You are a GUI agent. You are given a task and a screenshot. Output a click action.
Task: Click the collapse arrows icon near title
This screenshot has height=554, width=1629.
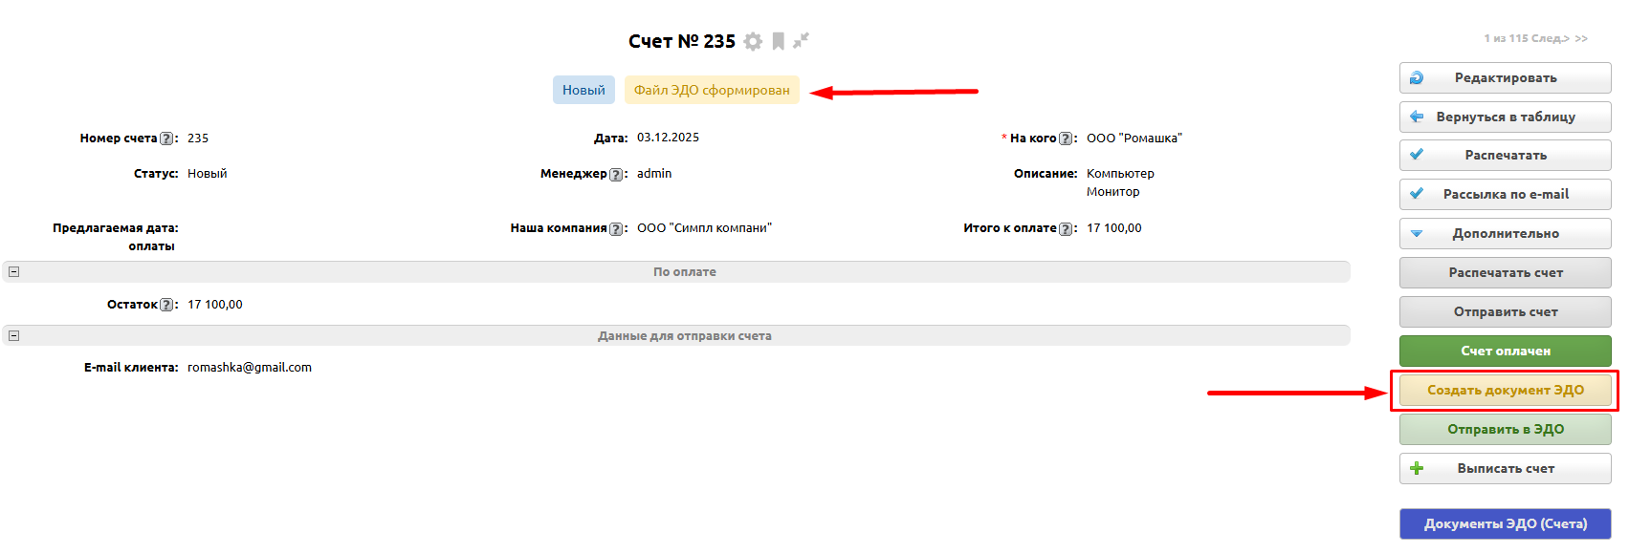coord(801,40)
